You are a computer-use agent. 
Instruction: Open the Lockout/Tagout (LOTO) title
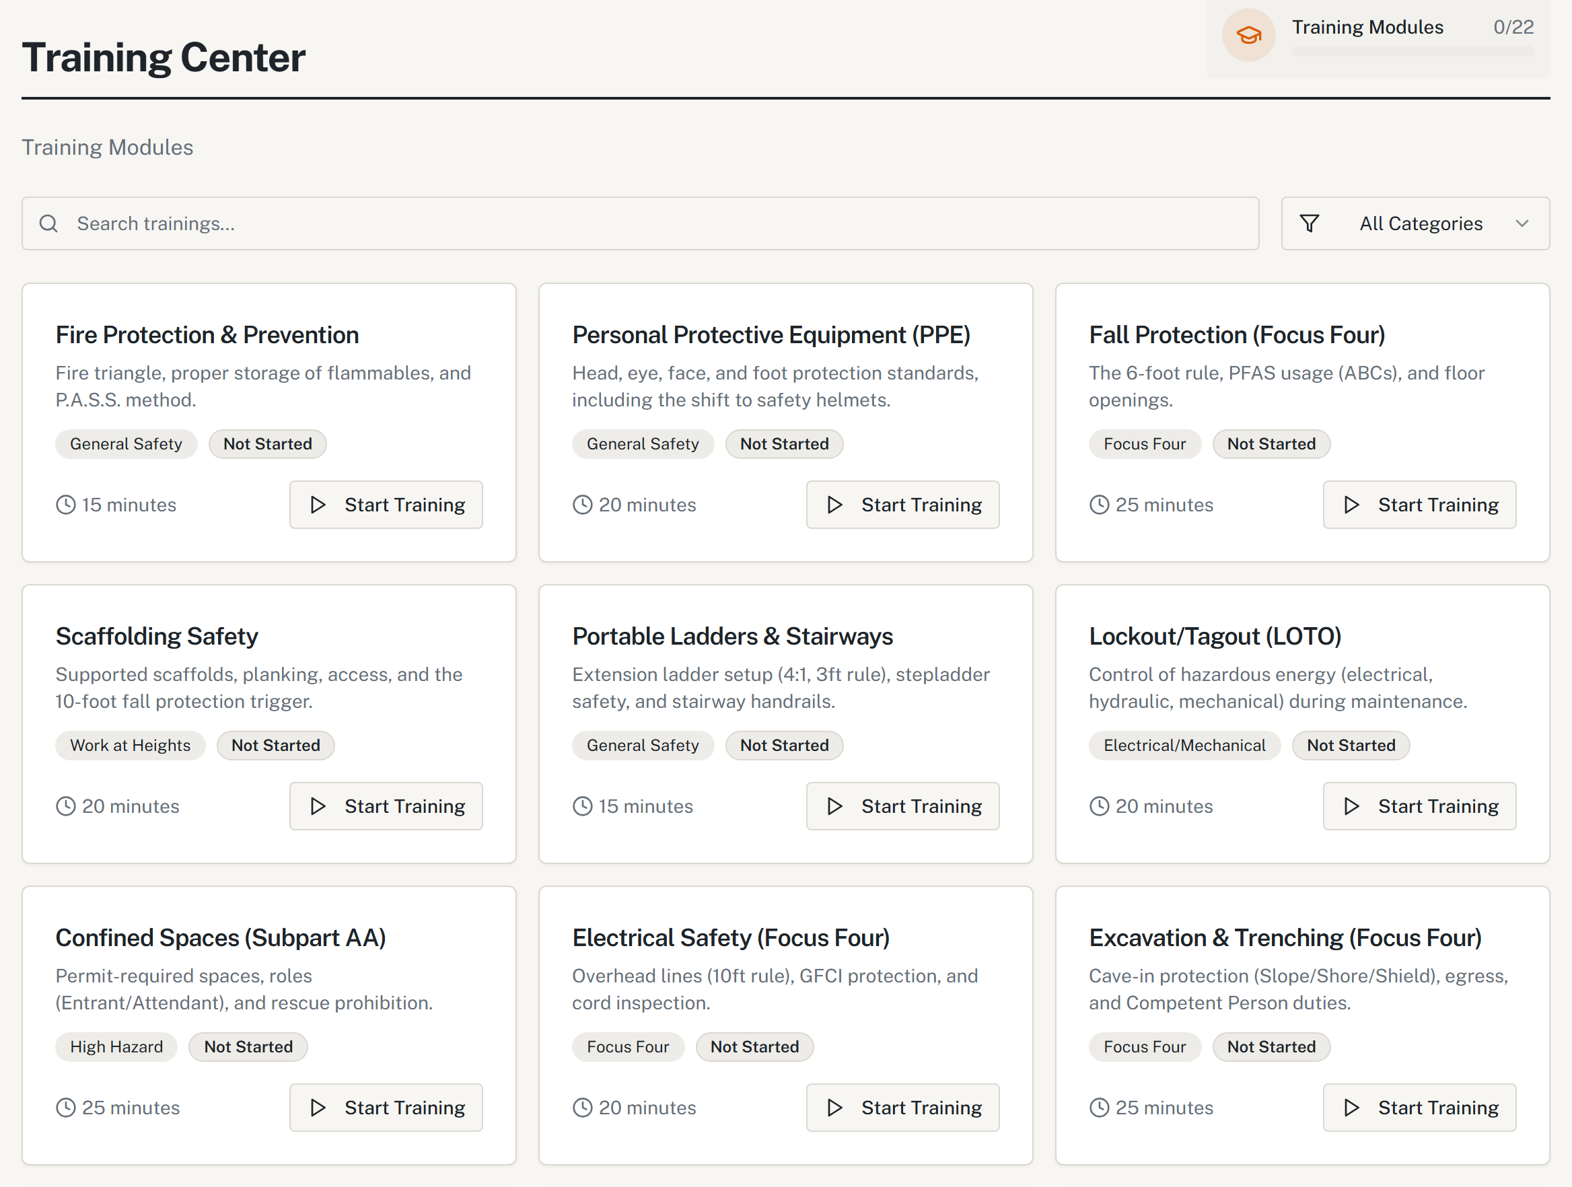click(1215, 636)
